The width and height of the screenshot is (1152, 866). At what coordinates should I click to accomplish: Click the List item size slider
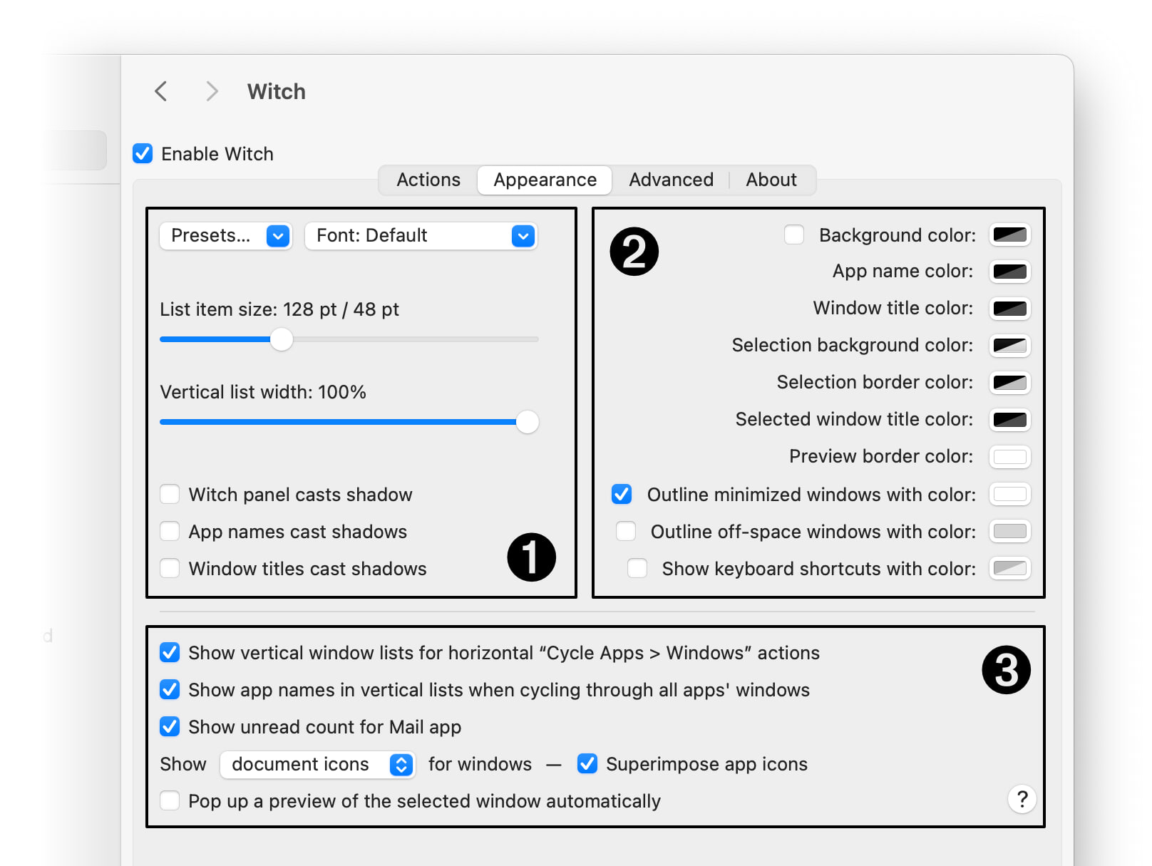point(349,339)
